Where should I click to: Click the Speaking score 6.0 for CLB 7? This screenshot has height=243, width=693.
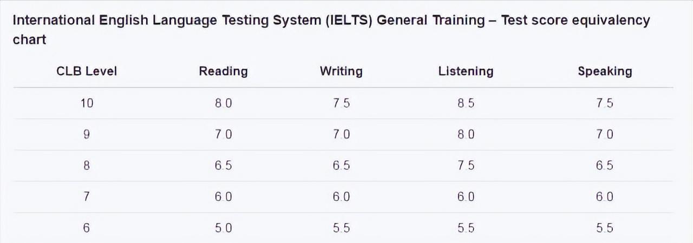pyautogui.click(x=605, y=197)
